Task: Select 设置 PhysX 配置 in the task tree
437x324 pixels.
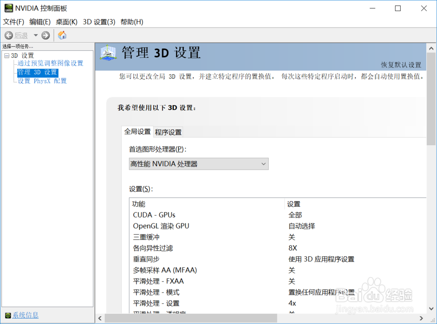Action: [42, 81]
